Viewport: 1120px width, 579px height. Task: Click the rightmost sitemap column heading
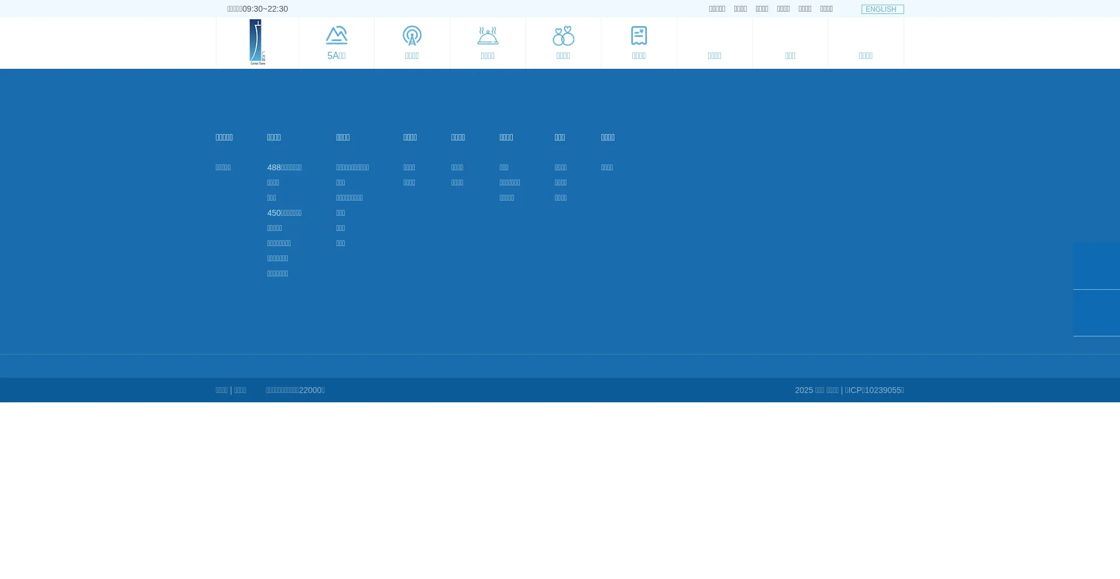(607, 138)
